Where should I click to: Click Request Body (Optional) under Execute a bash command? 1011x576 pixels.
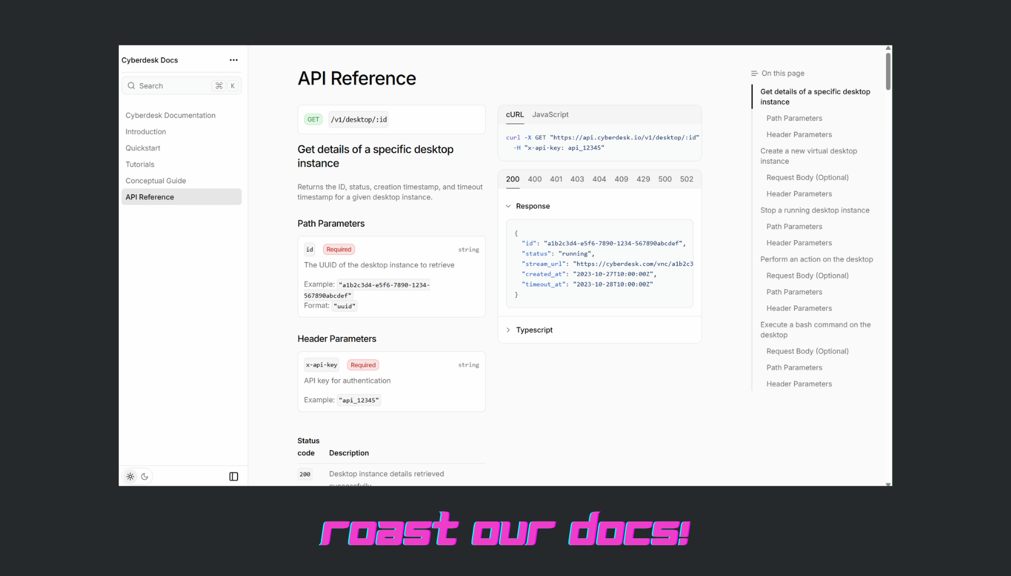point(807,351)
